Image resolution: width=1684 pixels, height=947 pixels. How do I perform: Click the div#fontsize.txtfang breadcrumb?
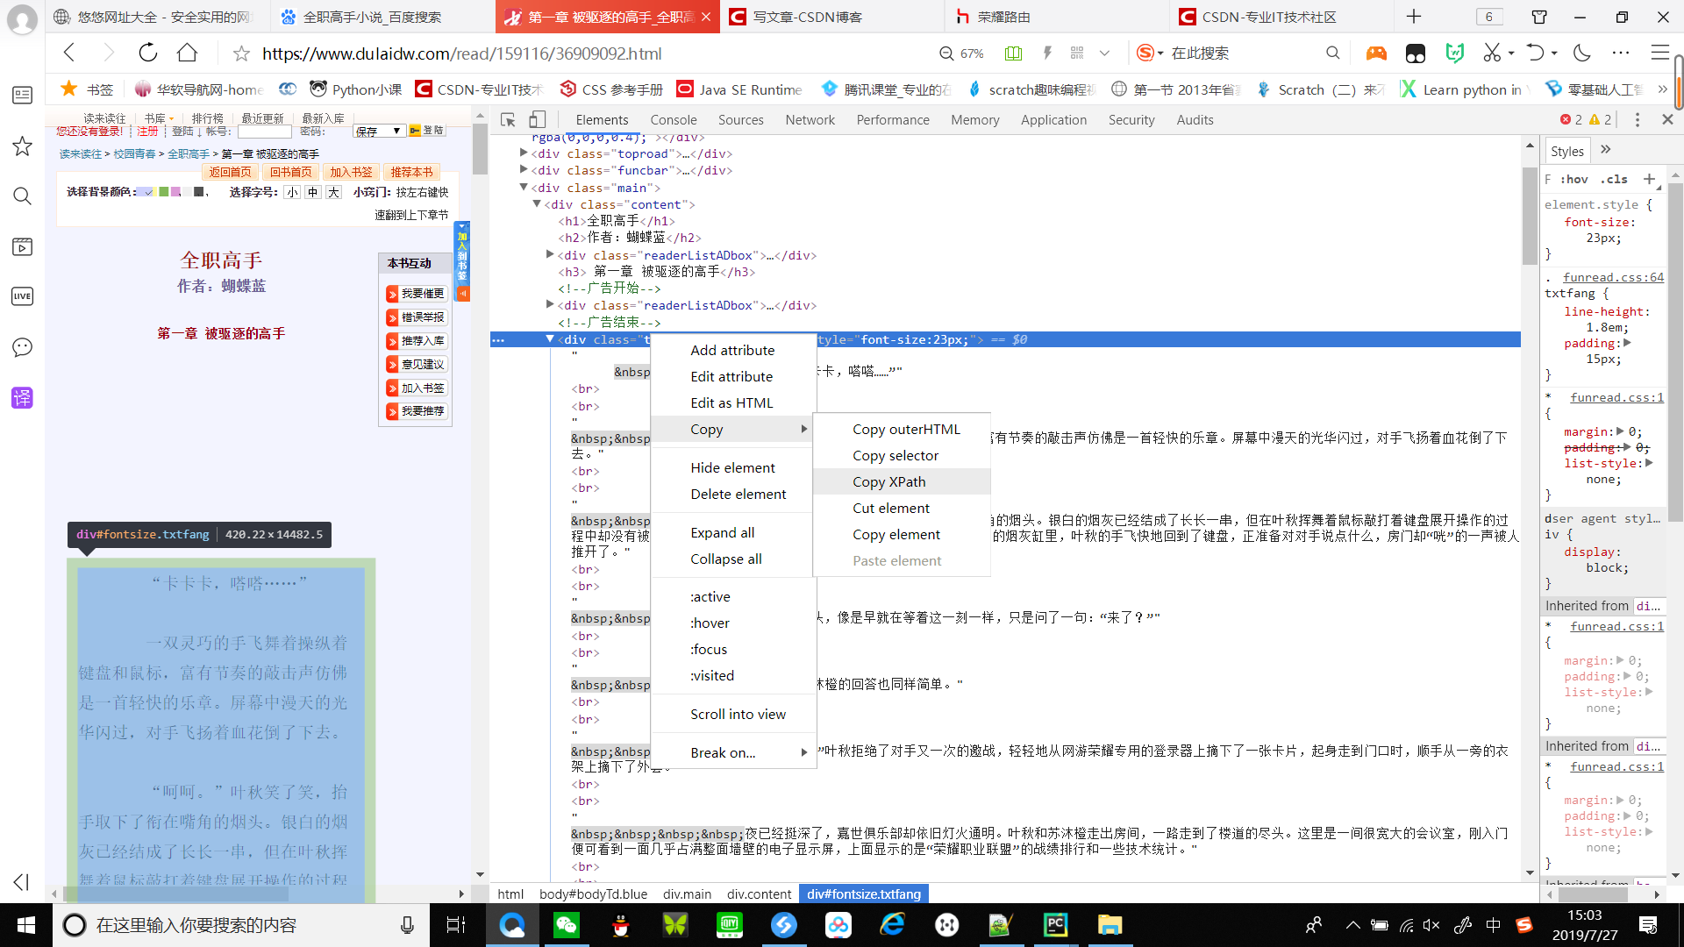[864, 894]
